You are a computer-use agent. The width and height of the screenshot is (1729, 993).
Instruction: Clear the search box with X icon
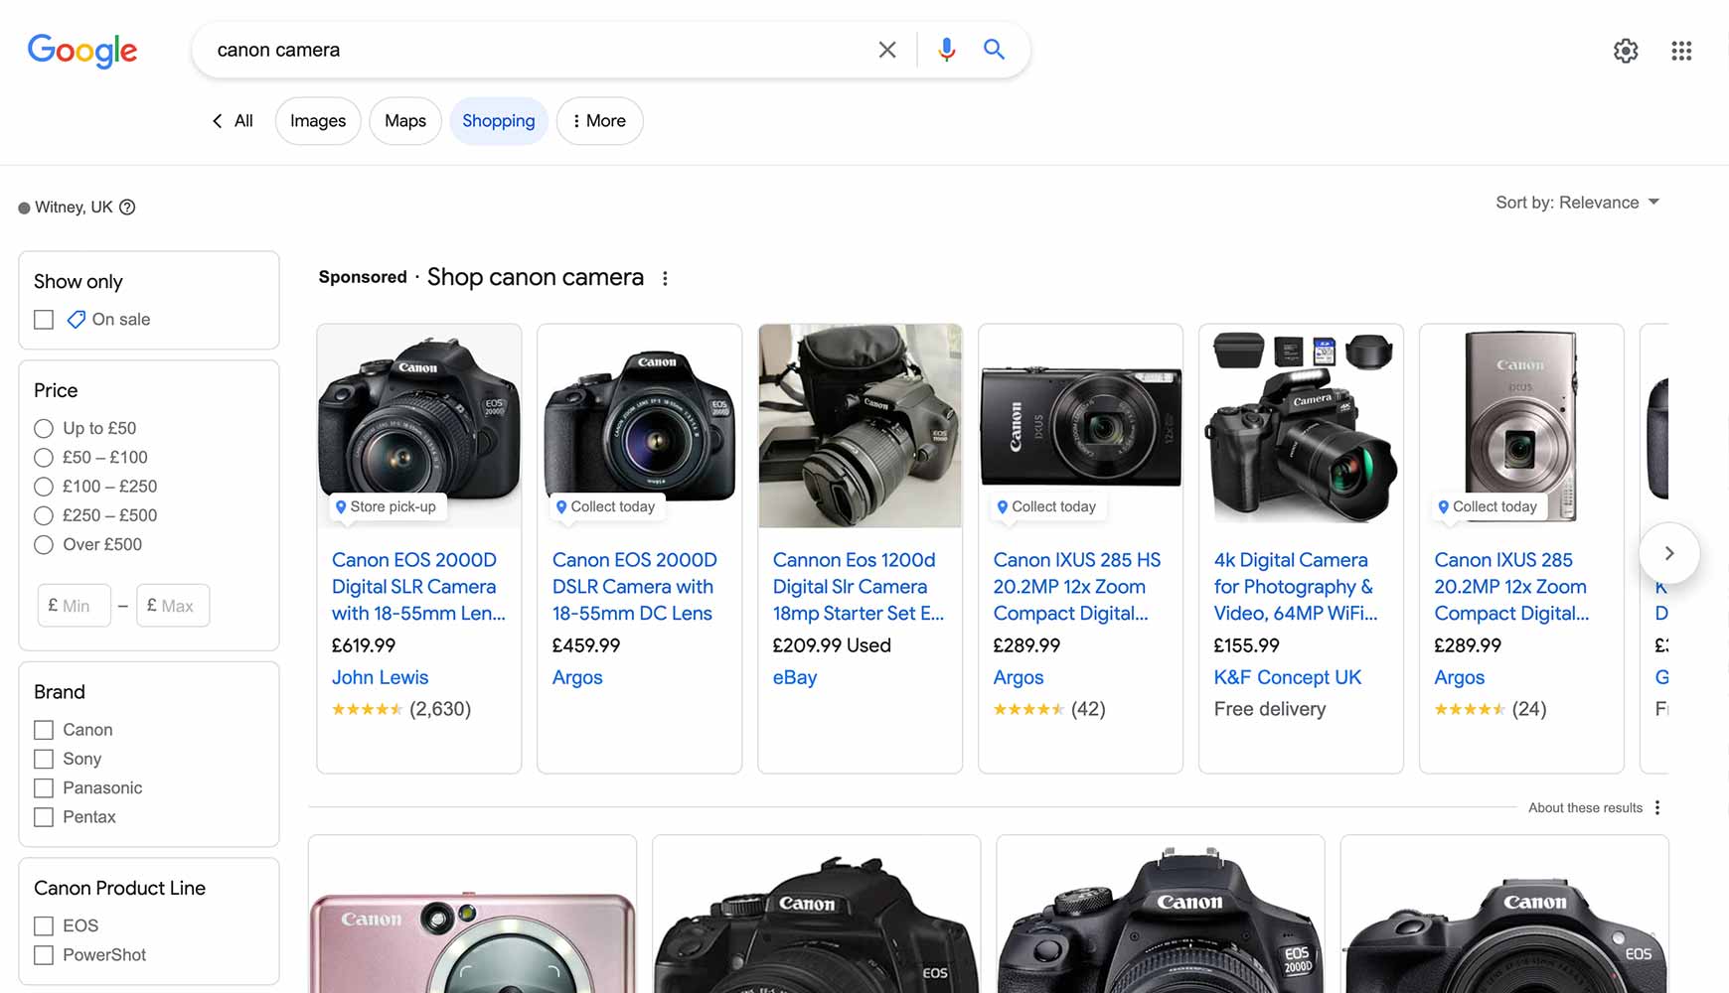click(887, 50)
